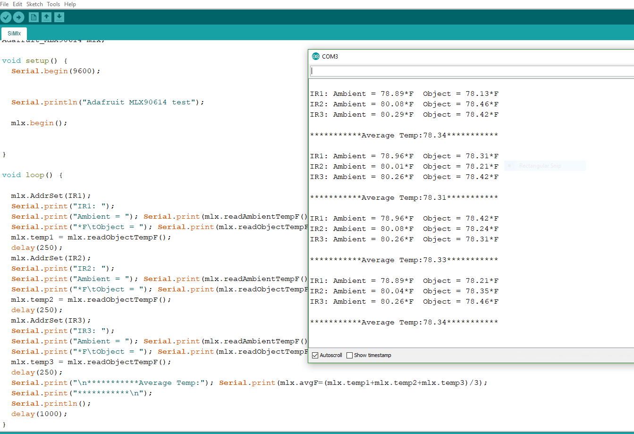This screenshot has height=434, width=634.
Task: Save the sketch with Save icon
Action: coord(59,17)
